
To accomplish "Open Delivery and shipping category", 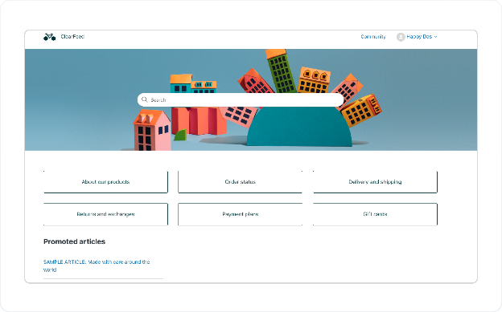I will pyautogui.click(x=375, y=182).
